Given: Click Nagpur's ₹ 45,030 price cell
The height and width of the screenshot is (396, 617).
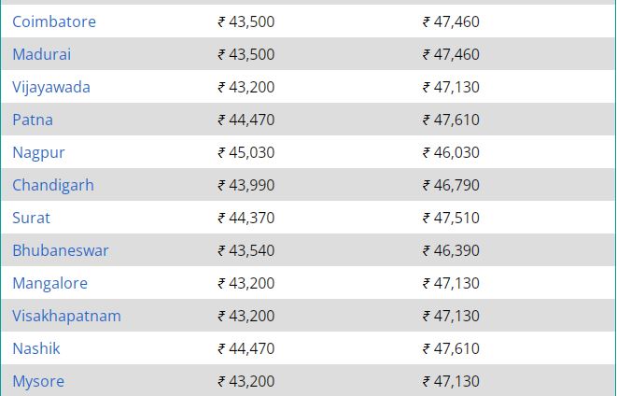Looking at the screenshot, I should coord(246,152).
